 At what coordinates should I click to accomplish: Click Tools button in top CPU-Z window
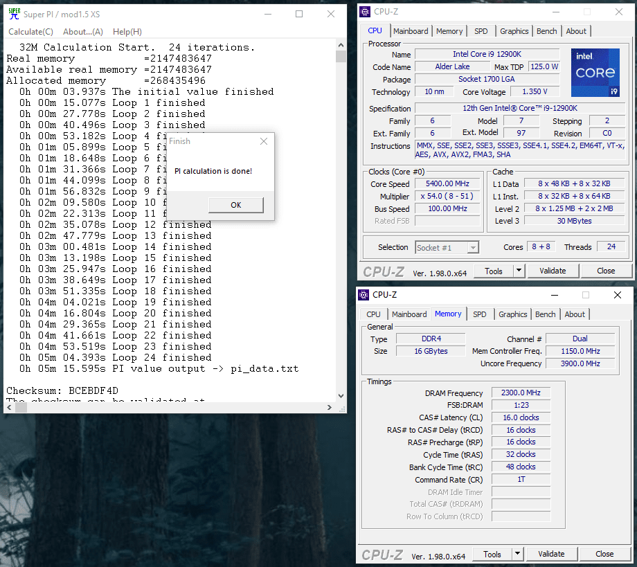(x=493, y=271)
